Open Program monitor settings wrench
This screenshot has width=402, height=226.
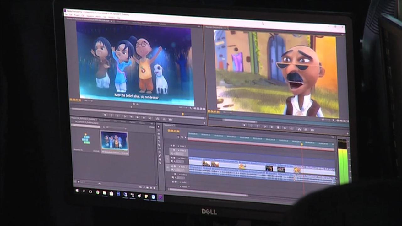pyautogui.click(x=333, y=121)
